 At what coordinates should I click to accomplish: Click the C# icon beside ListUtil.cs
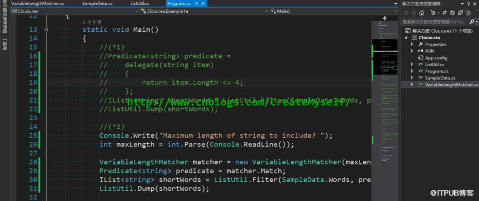pyautogui.click(x=421, y=64)
